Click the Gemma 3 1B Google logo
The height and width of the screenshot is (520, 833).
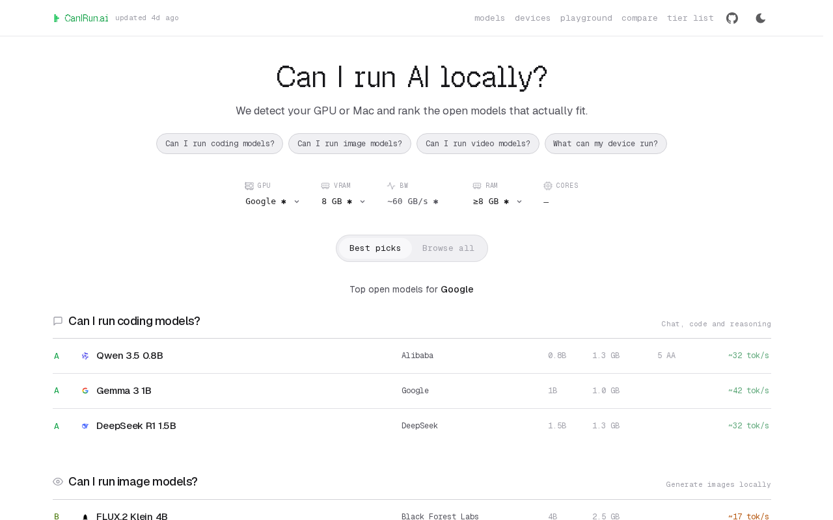[85, 391]
